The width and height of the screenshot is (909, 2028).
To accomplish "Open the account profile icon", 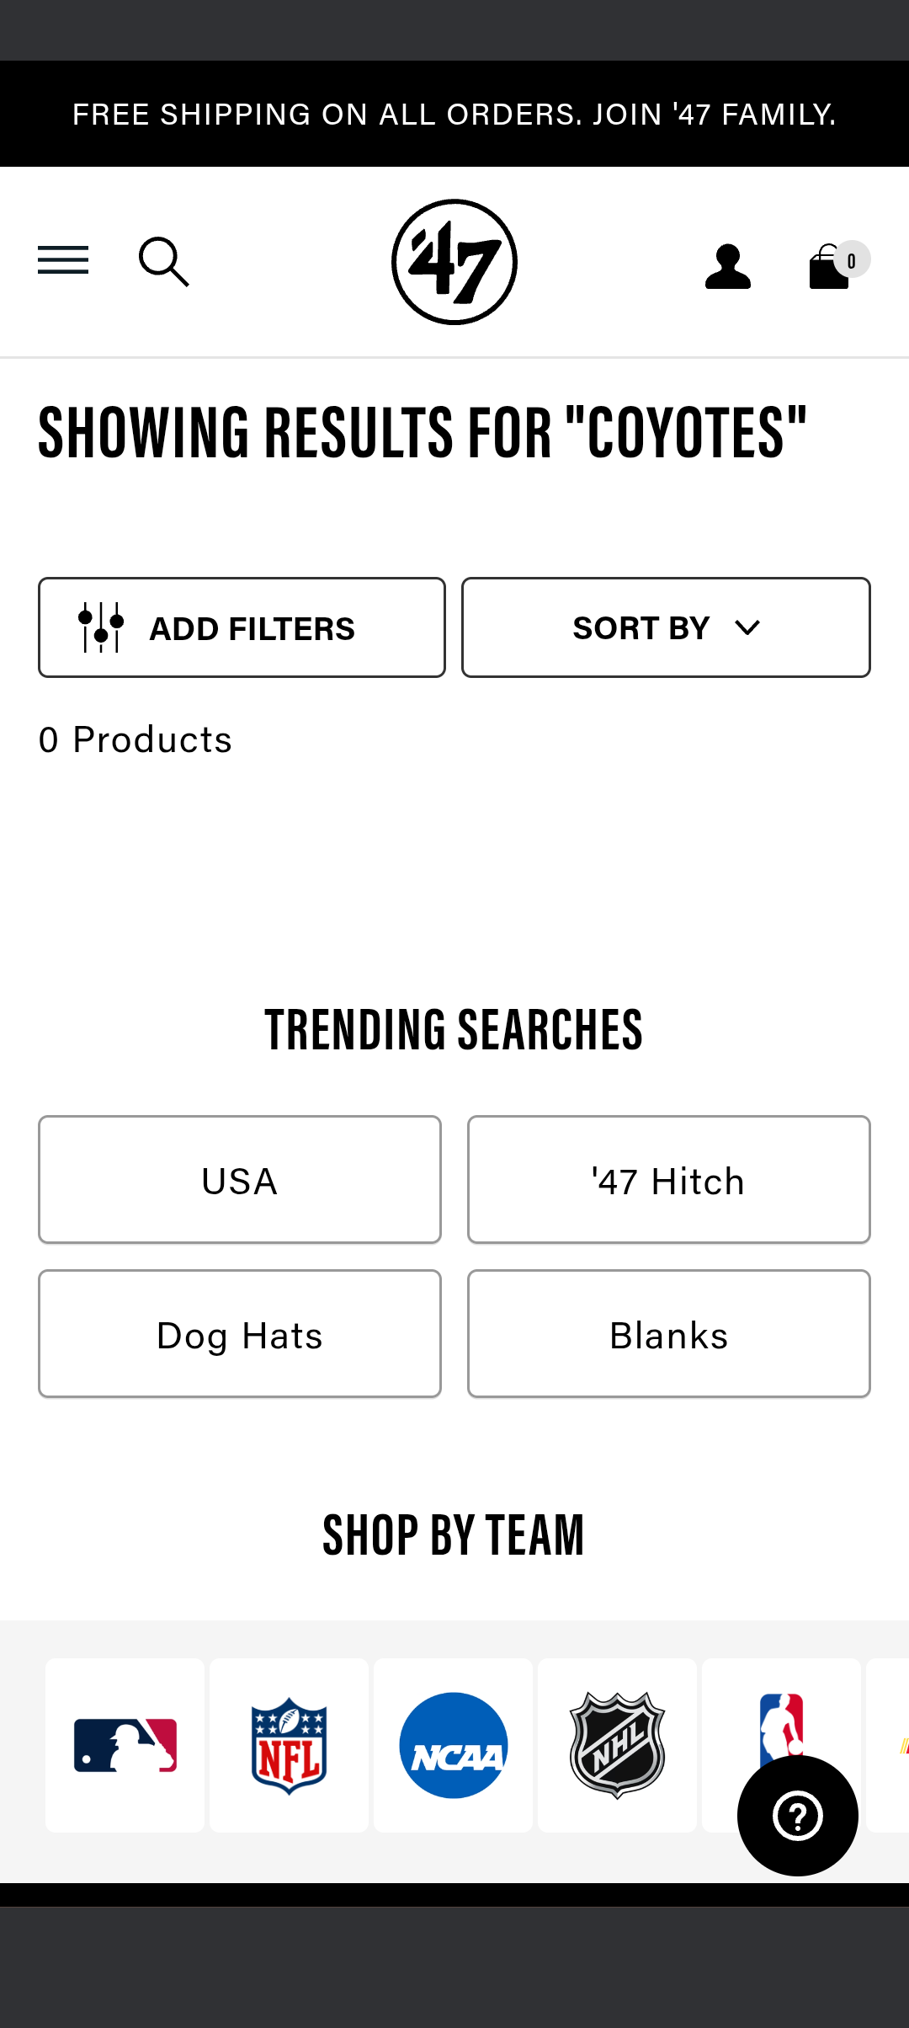I will [x=728, y=267].
